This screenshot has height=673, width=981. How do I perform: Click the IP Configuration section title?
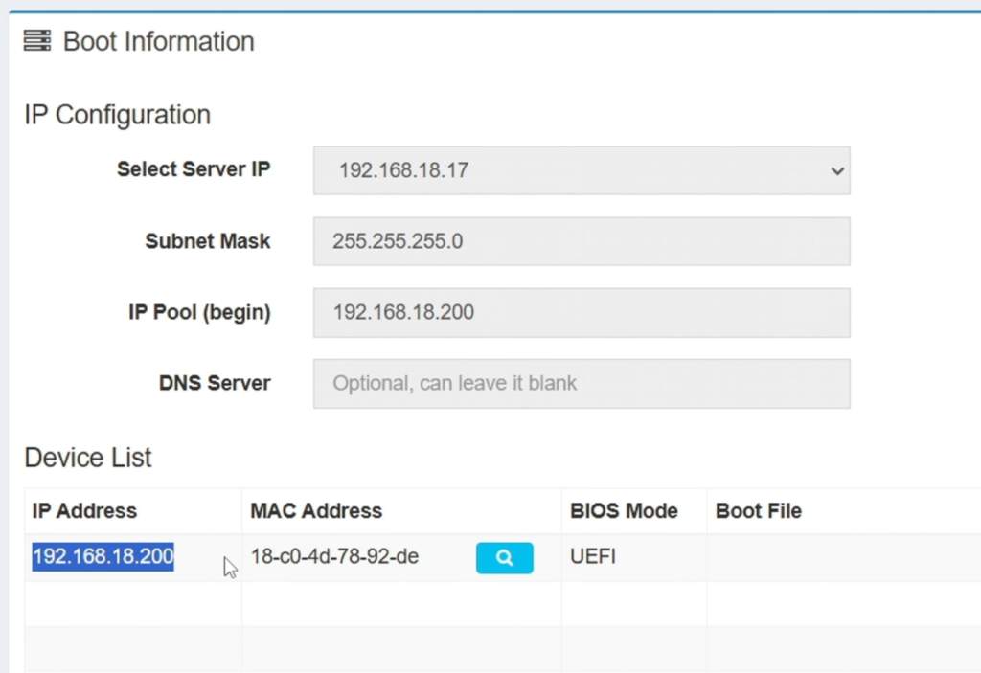coord(116,114)
